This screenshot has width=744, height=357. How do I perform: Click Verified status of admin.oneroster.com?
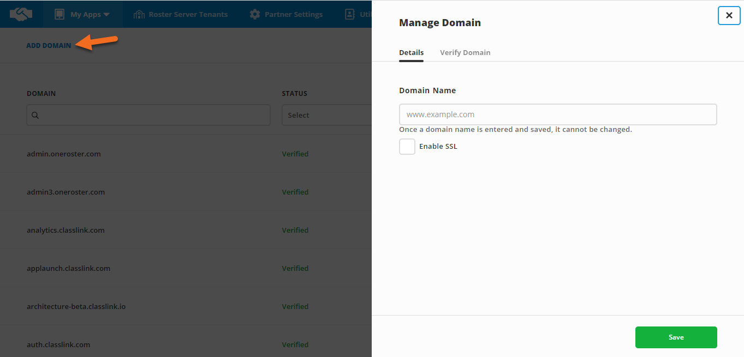(x=295, y=154)
